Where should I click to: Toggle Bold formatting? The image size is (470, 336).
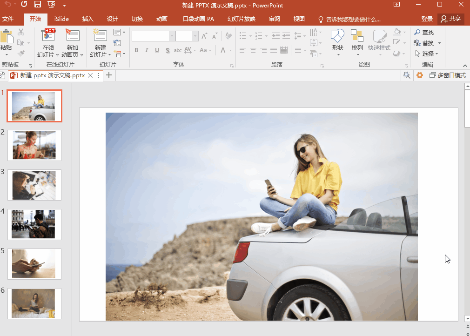pyautogui.click(x=136, y=50)
